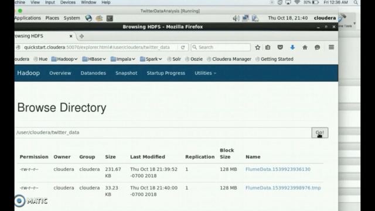Open the VirtualBox Window menu
This screenshot has height=211, width=375.
pos(88,2)
